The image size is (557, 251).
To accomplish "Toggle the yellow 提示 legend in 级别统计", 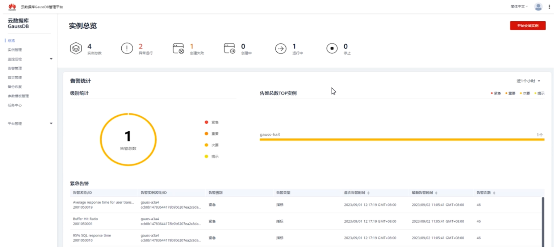I will click(x=212, y=156).
